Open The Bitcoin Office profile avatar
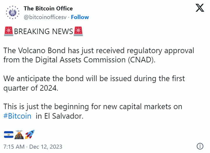The width and height of the screenshot is (210, 153). click(x=12, y=13)
